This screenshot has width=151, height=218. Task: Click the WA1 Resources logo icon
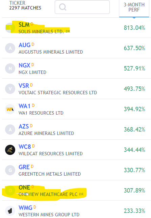(x=10, y=109)
